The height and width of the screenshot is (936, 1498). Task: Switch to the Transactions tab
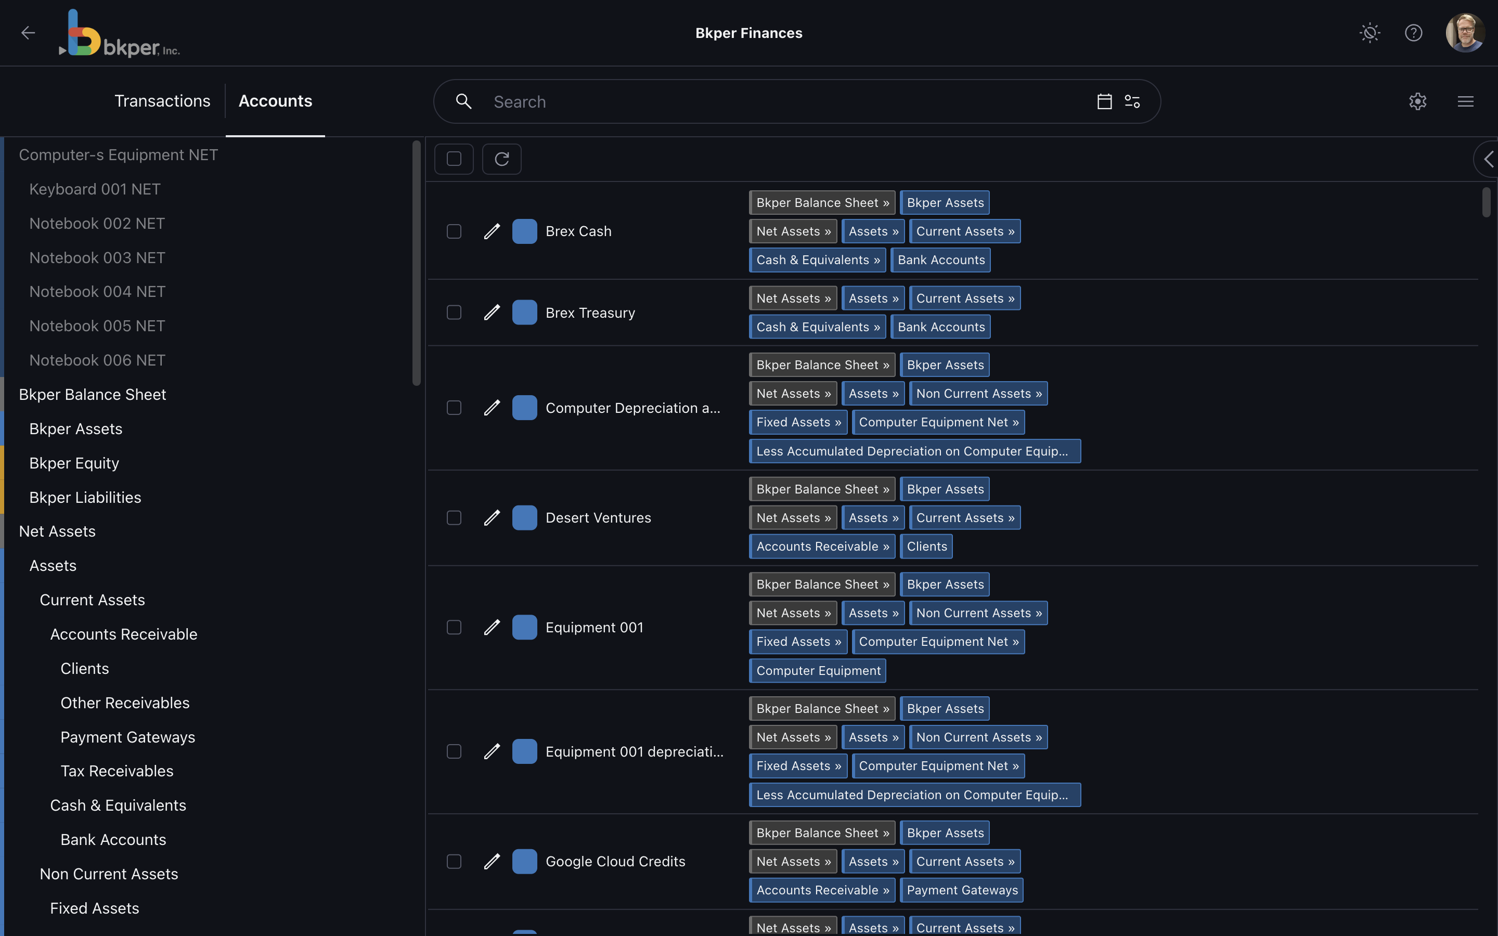162,101
